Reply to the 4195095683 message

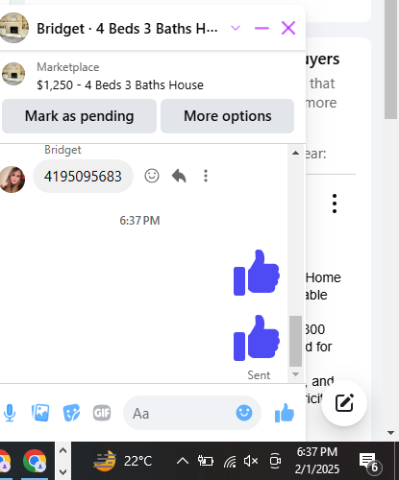coord(179,176)
